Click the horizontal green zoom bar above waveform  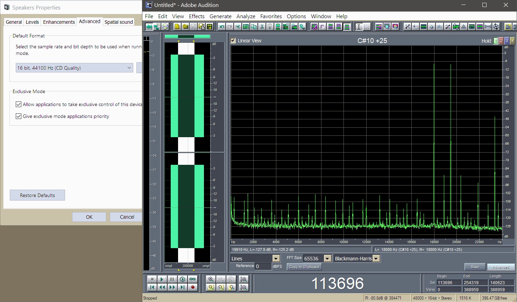tap(187, 36)
